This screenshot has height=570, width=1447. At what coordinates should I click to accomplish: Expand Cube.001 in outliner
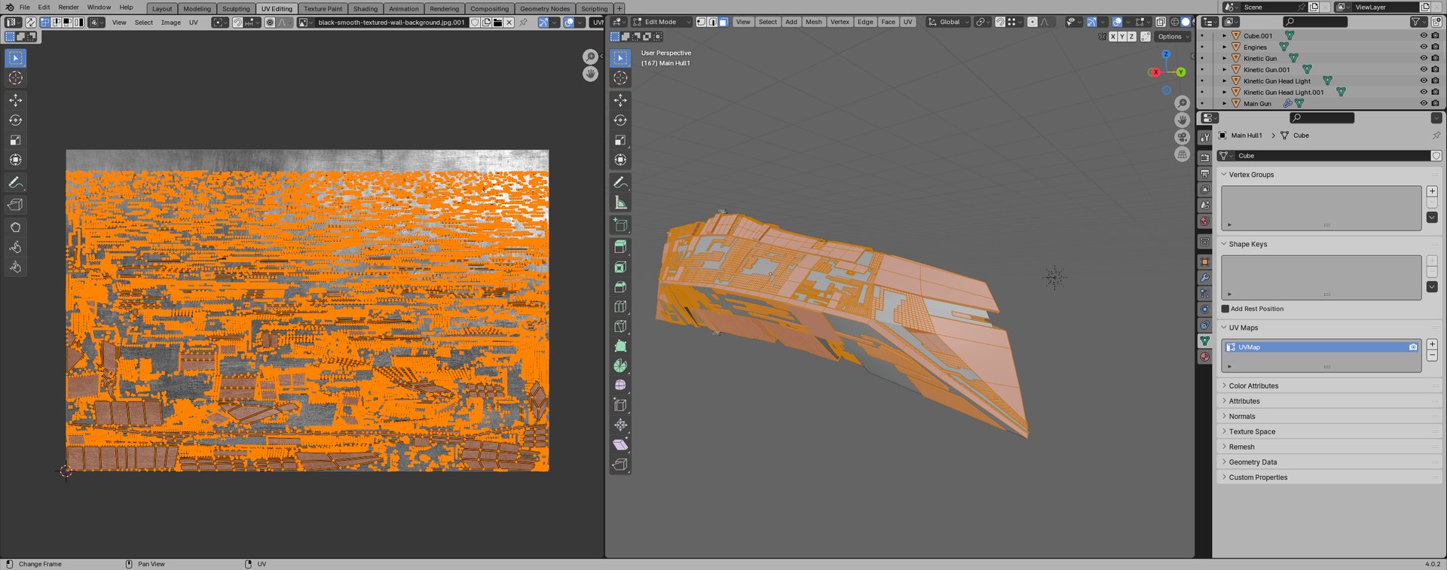click(1224, 35)
